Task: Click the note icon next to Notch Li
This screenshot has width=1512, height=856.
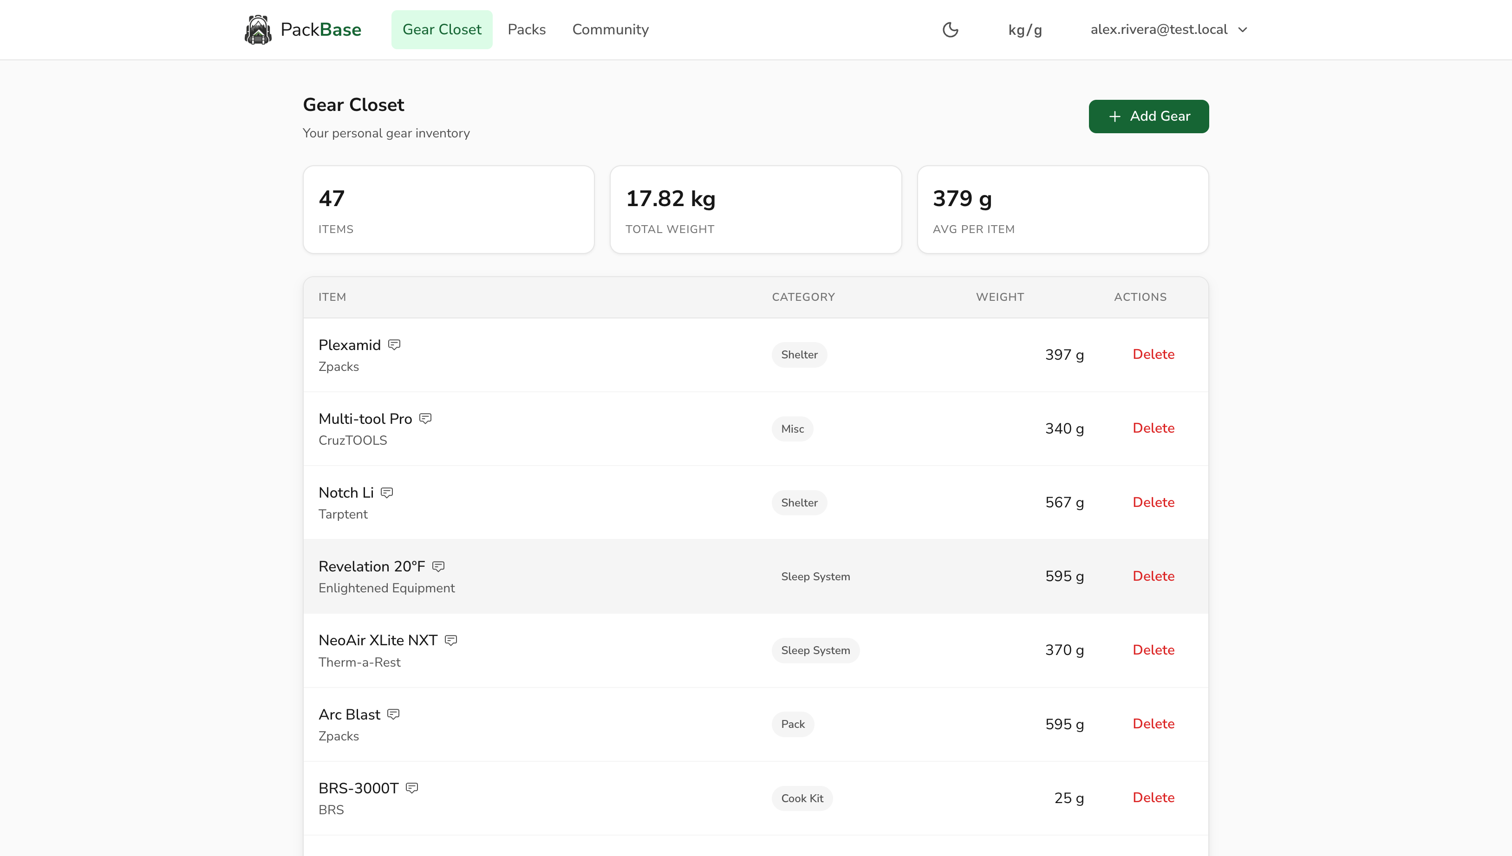Action: [x=386, y=493]
